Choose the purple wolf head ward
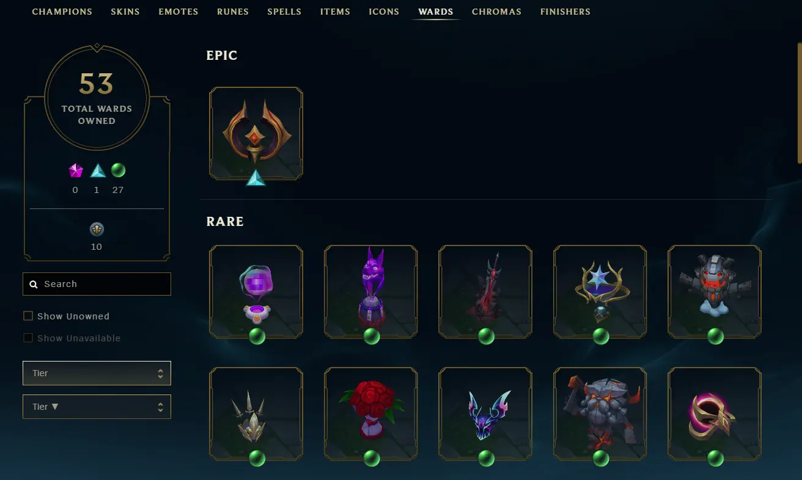Image resolution: width=802 pixels, height=480 pixels. (x=371, y=291)
